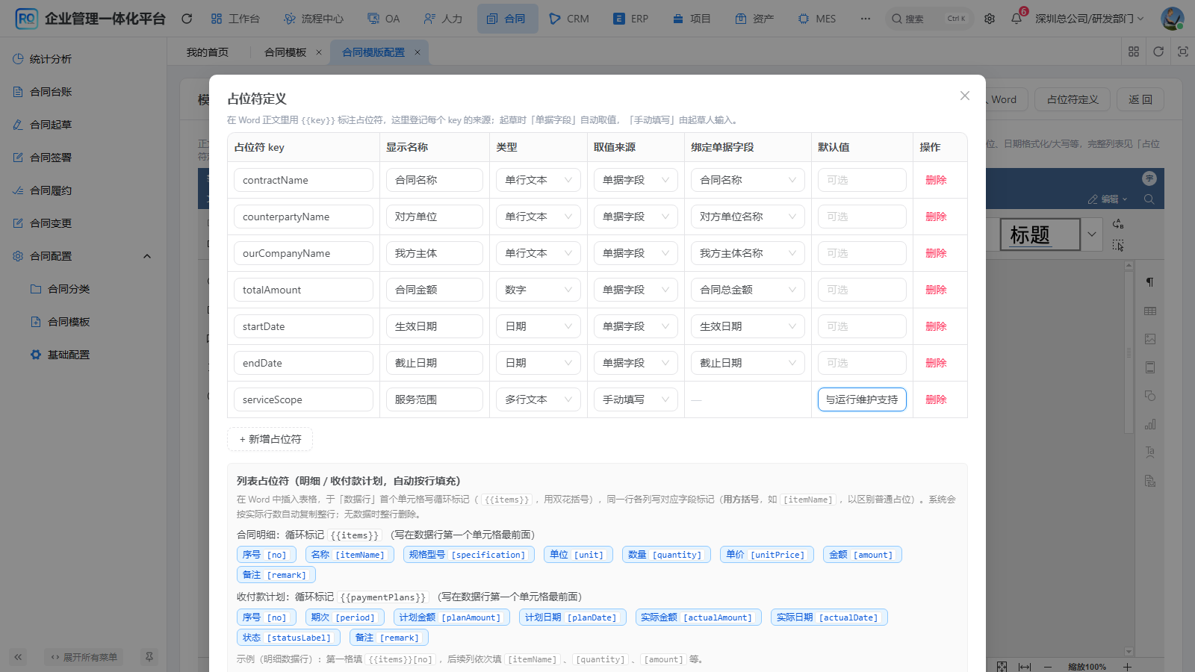Click the 新增占位符 button
1195x672 pixels.
click(x=270, y=439)
